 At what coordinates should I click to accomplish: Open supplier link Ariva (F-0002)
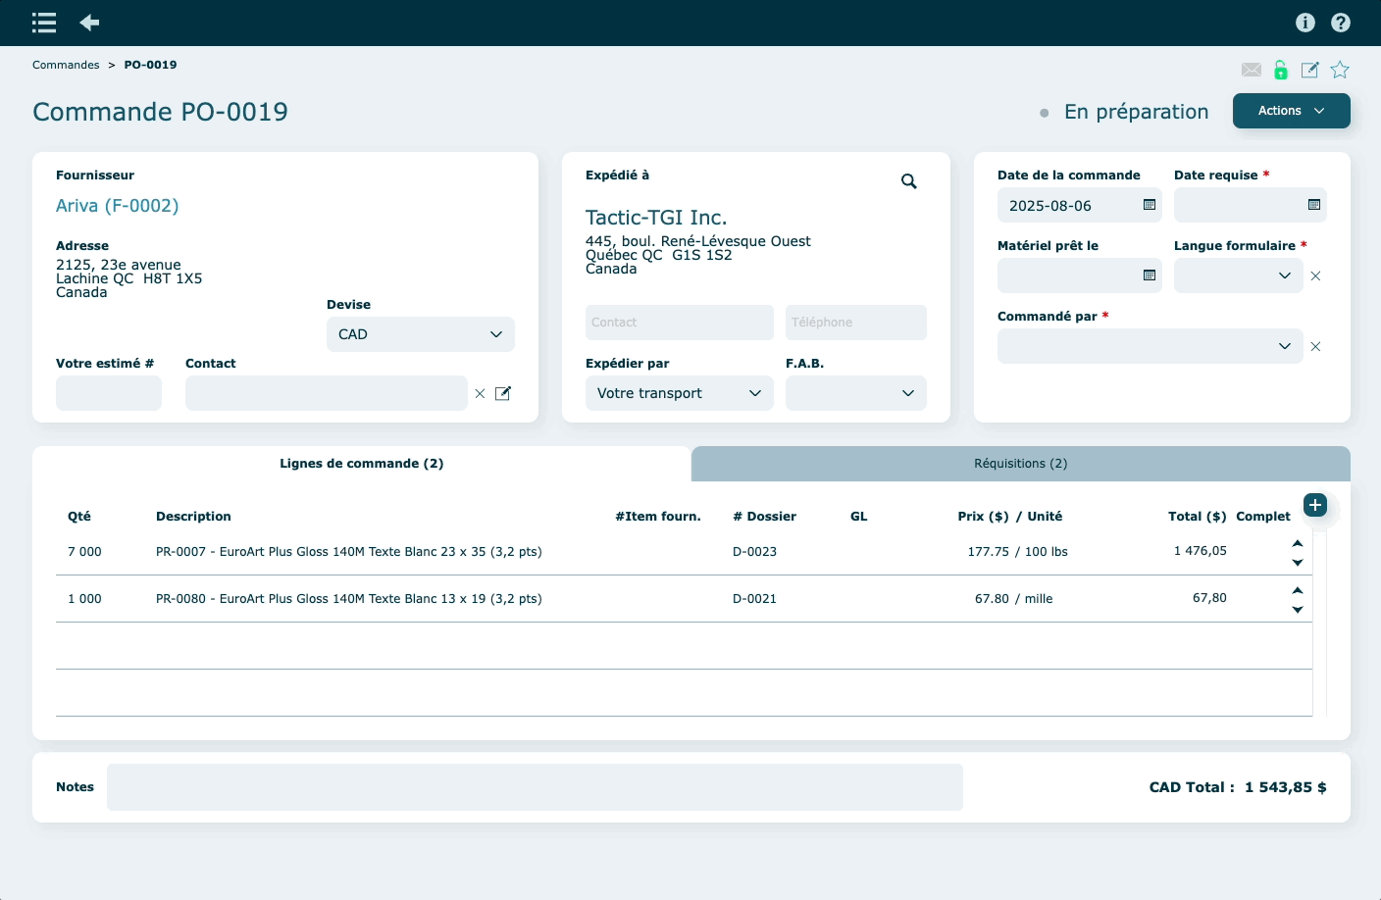coord(117,206)
